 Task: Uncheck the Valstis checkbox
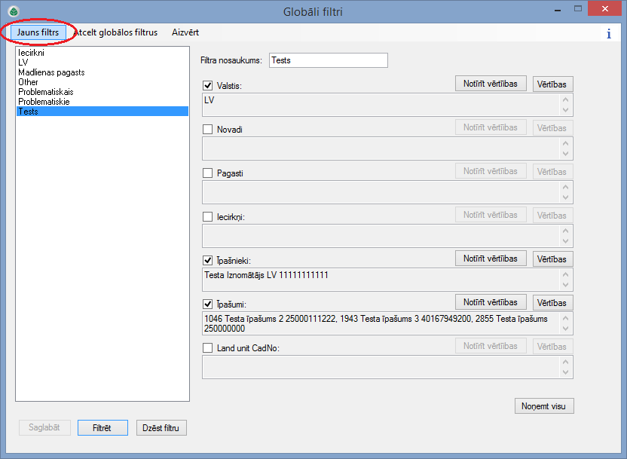click(208, 86)
